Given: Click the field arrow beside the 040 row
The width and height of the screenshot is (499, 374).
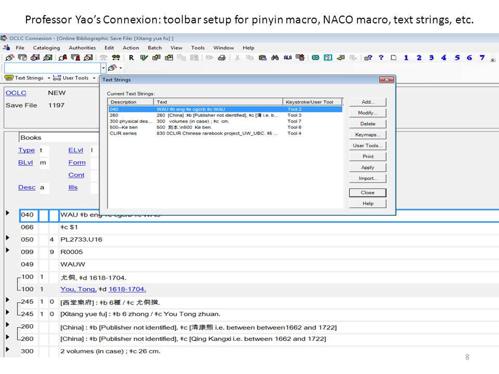Looking at the screenshot, I should pyautogui.click(x=8, y=213).
